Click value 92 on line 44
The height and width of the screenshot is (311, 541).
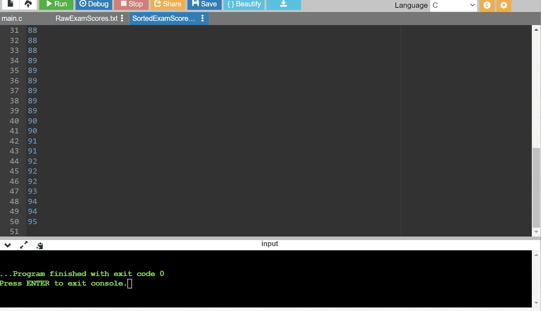32,161
